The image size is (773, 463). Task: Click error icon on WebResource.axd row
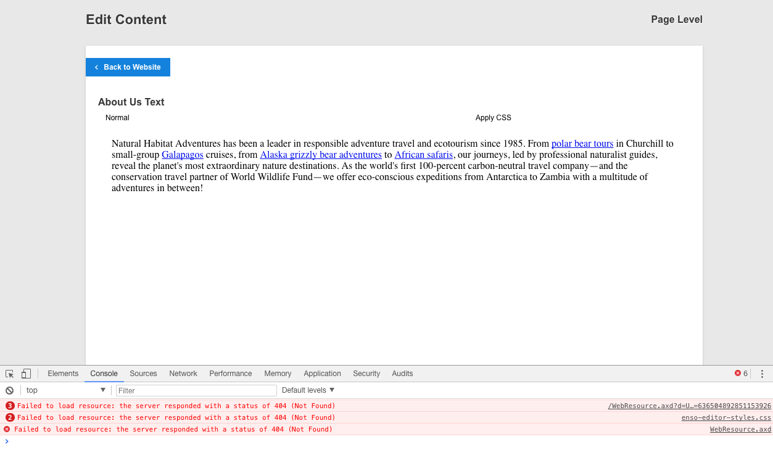tap(7, 429)
